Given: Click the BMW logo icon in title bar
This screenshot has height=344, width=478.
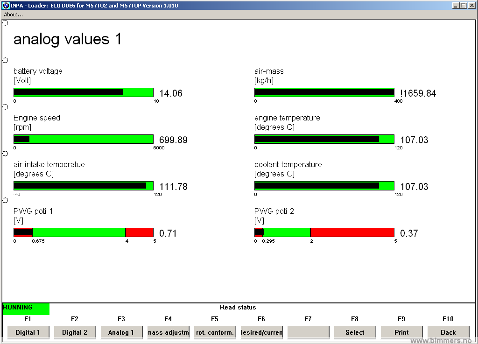Looking at the screenshot, I should coord(6,6).
